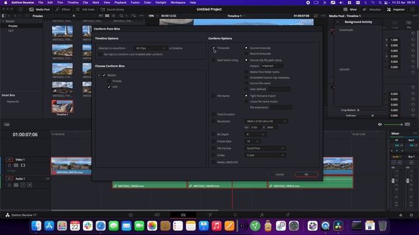This screenshot has height=235, width=419.
Task: Open the Mixer panel from top toolbar
Action: click(x=350, y=9)
